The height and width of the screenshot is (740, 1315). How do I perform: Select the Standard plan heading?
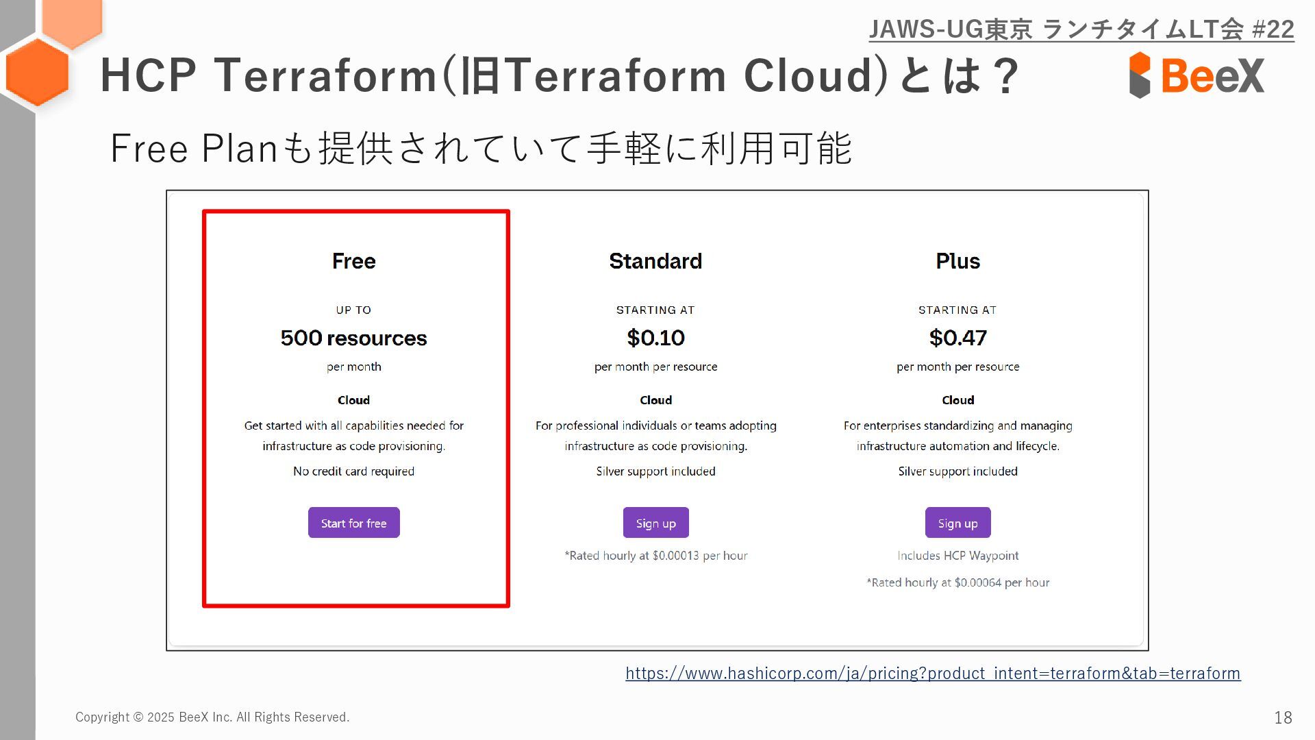(x=655, y=261)
